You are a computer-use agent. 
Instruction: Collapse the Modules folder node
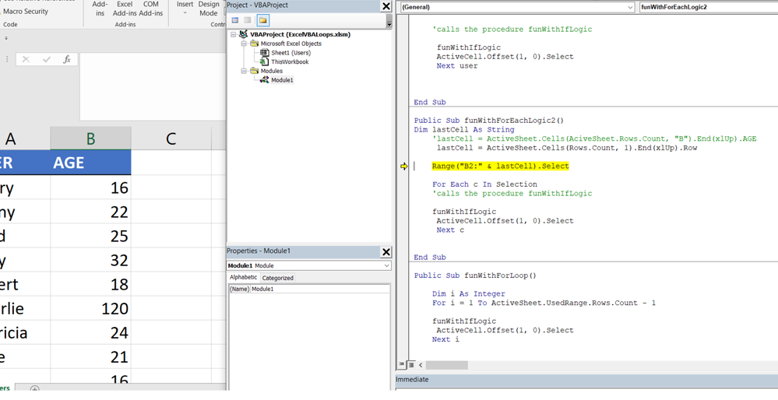[244, 71]
